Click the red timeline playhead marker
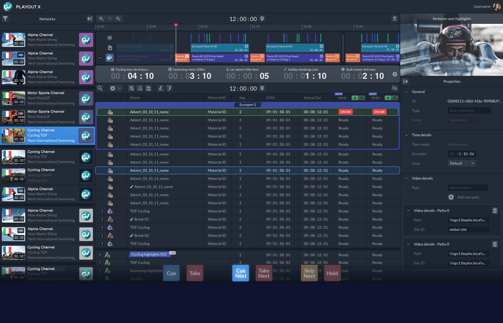 click(175, 25)
